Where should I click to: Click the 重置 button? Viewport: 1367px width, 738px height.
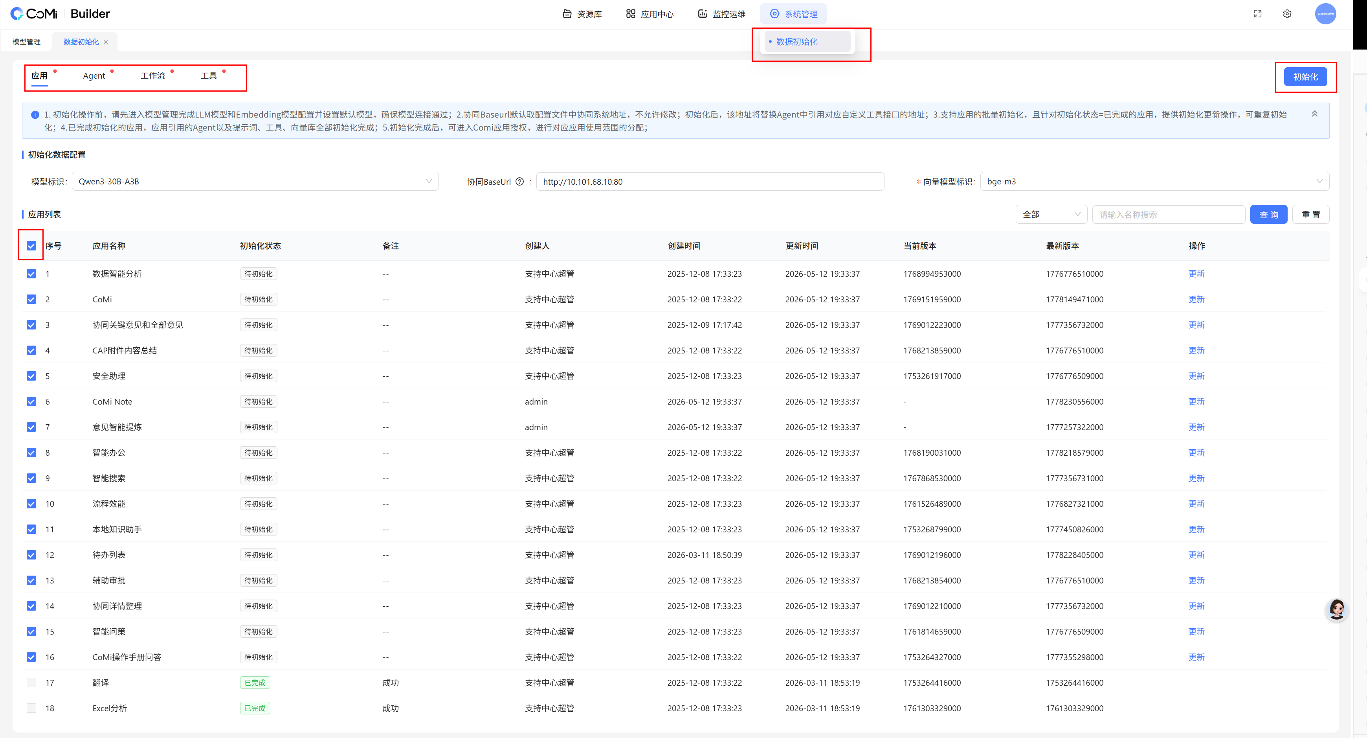[1310, 215]
